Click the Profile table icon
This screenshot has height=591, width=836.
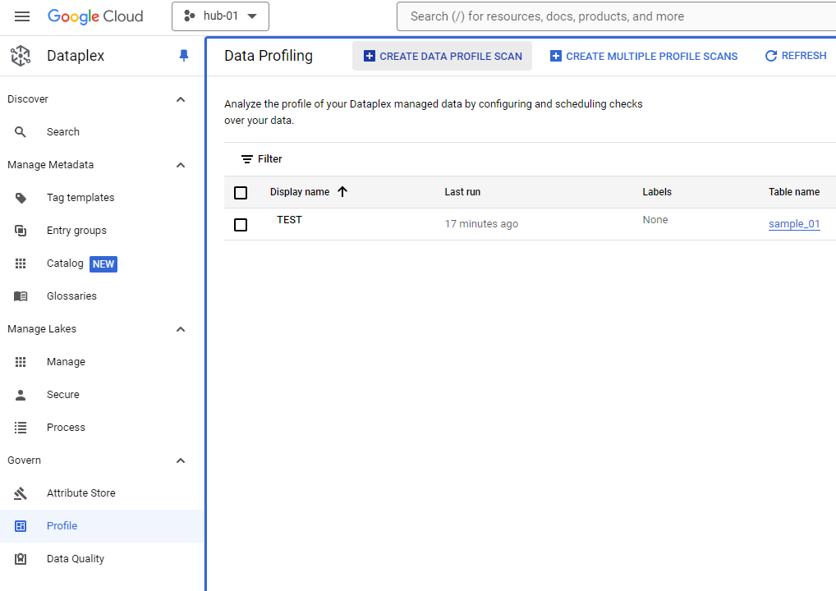(21, 526)
